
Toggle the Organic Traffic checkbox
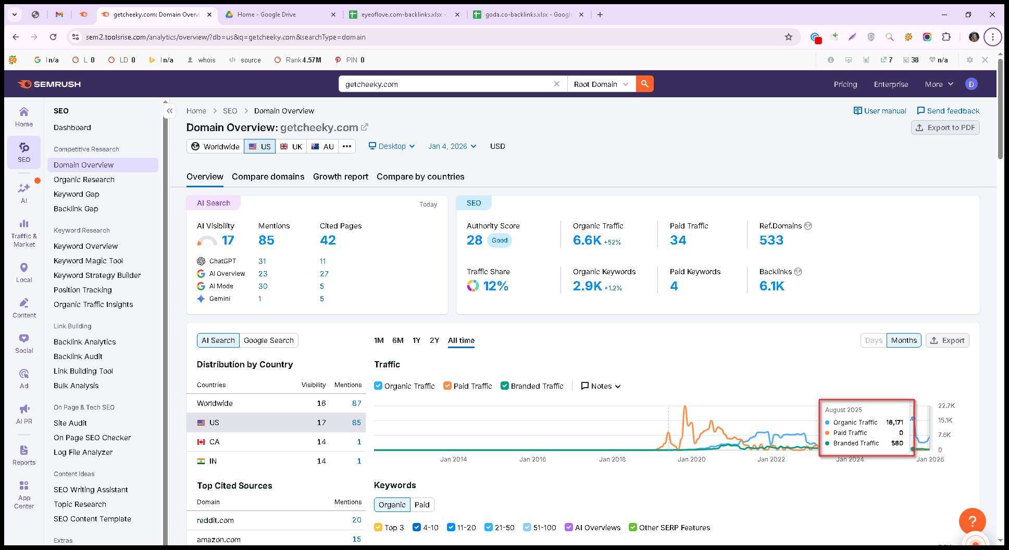pos(378,386)
